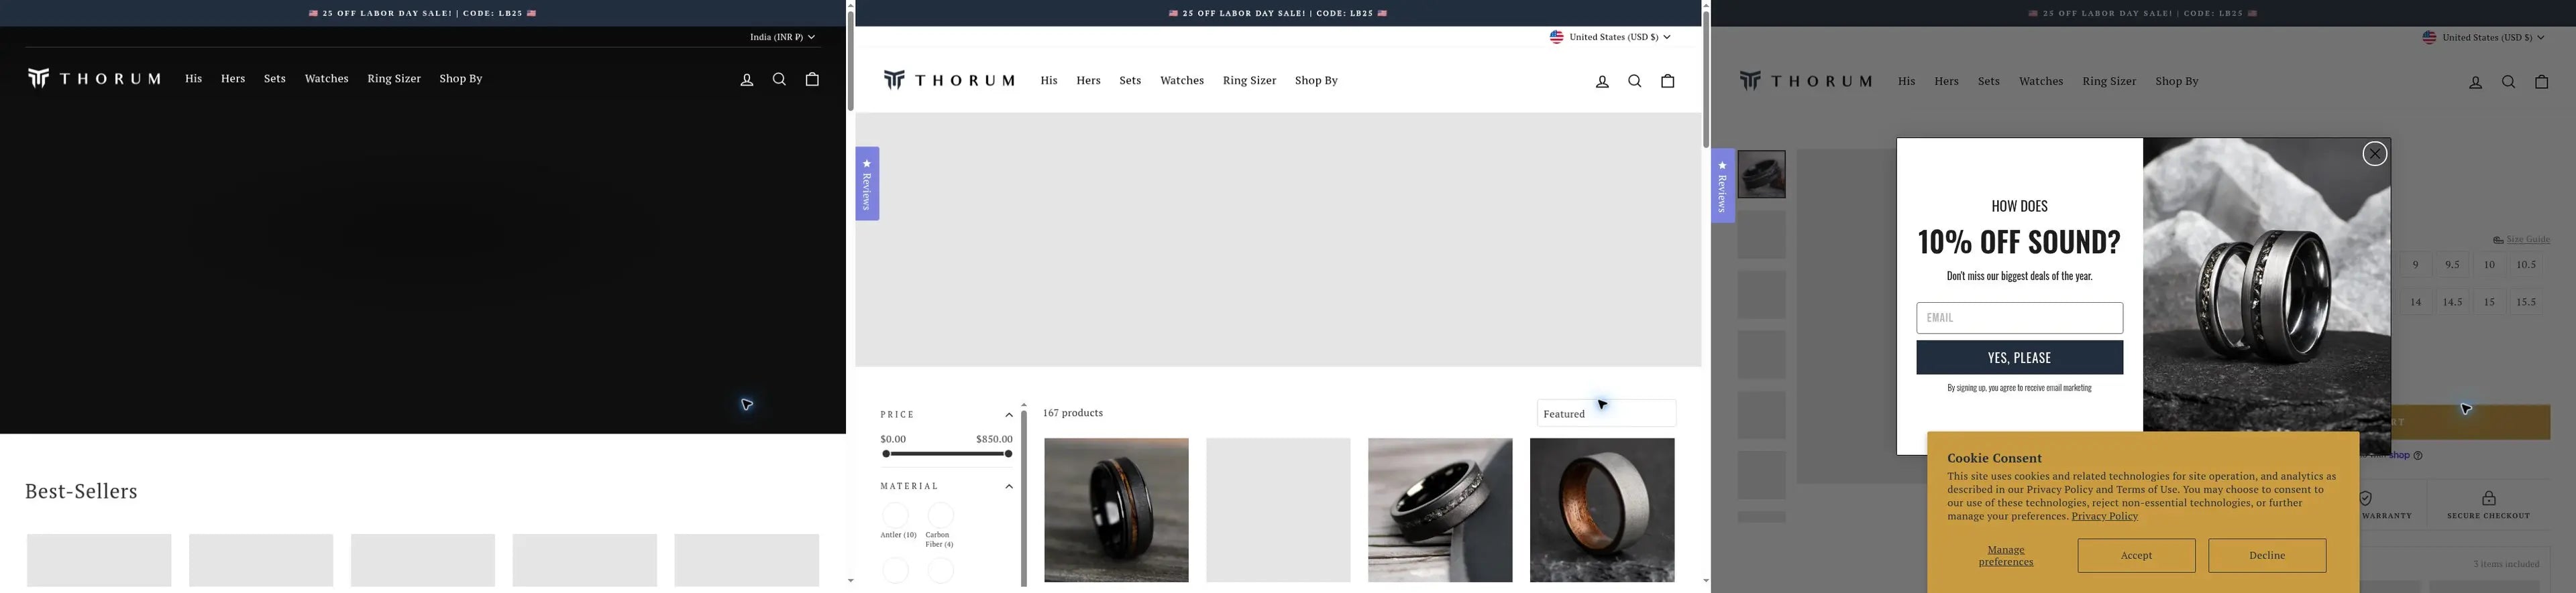Click maximum price slider handle
The width and height of the screenshot is (2576, 593).
1008,454
